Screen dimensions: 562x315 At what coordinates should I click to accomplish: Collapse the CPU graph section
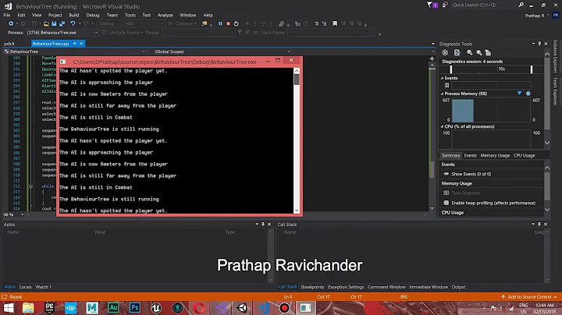442,127
